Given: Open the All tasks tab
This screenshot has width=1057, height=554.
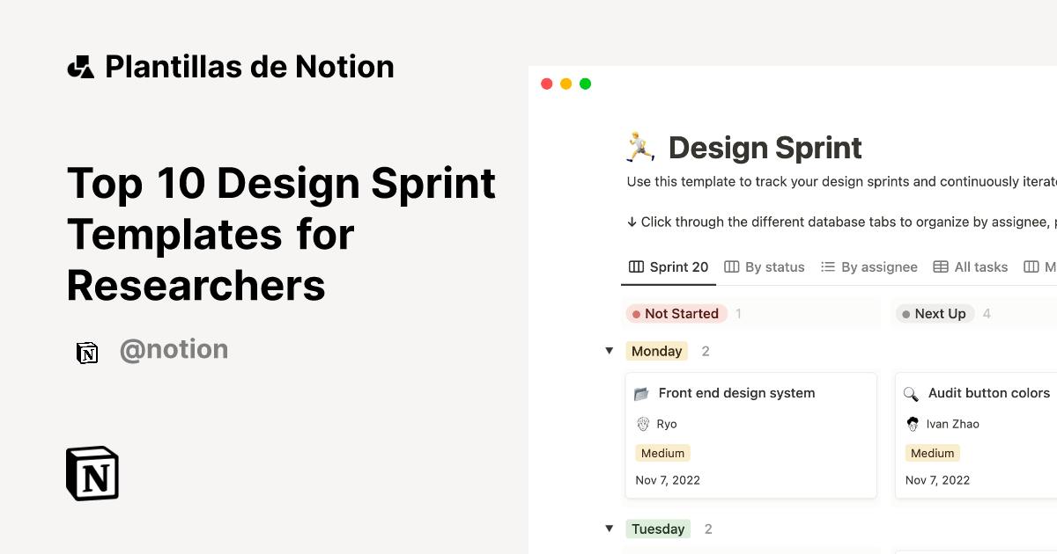Looking at the screenshot, I should point(979,266).
